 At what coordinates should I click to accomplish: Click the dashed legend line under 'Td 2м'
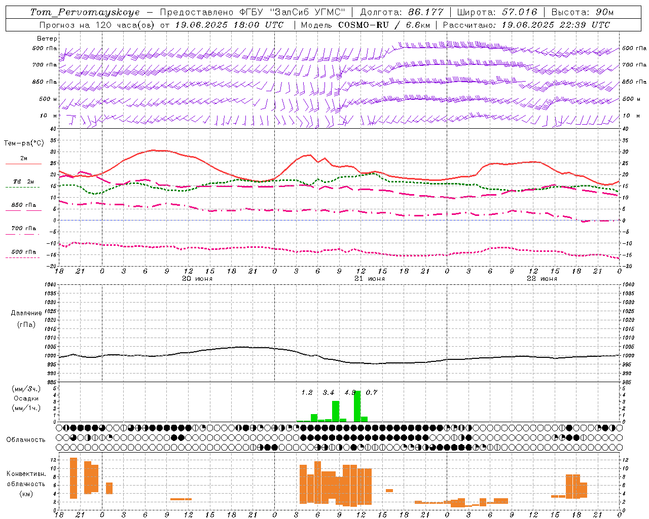point(23,188)
